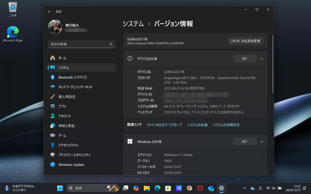Open the clock showing 12:22
This screenshot has width=311, height=194.
(293, 188)
